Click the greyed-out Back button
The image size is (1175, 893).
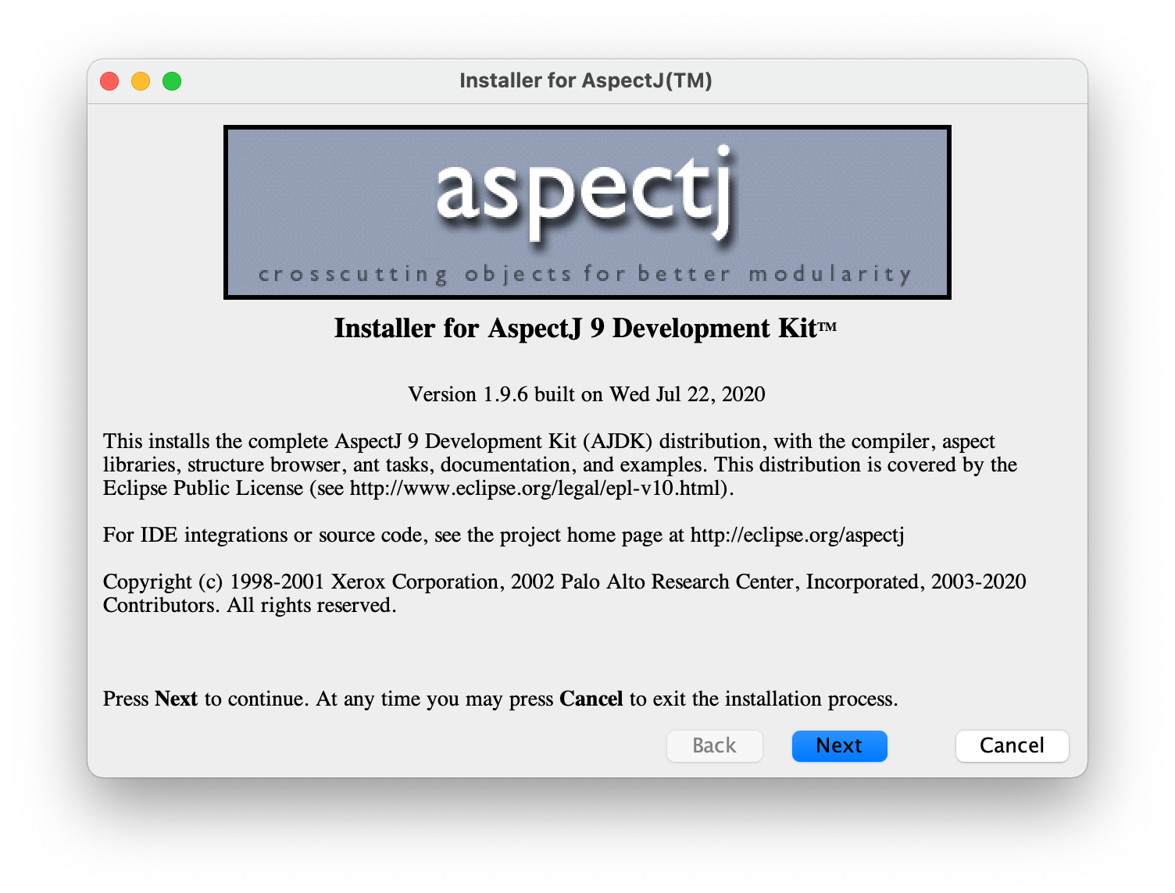[x=714, y=745]
